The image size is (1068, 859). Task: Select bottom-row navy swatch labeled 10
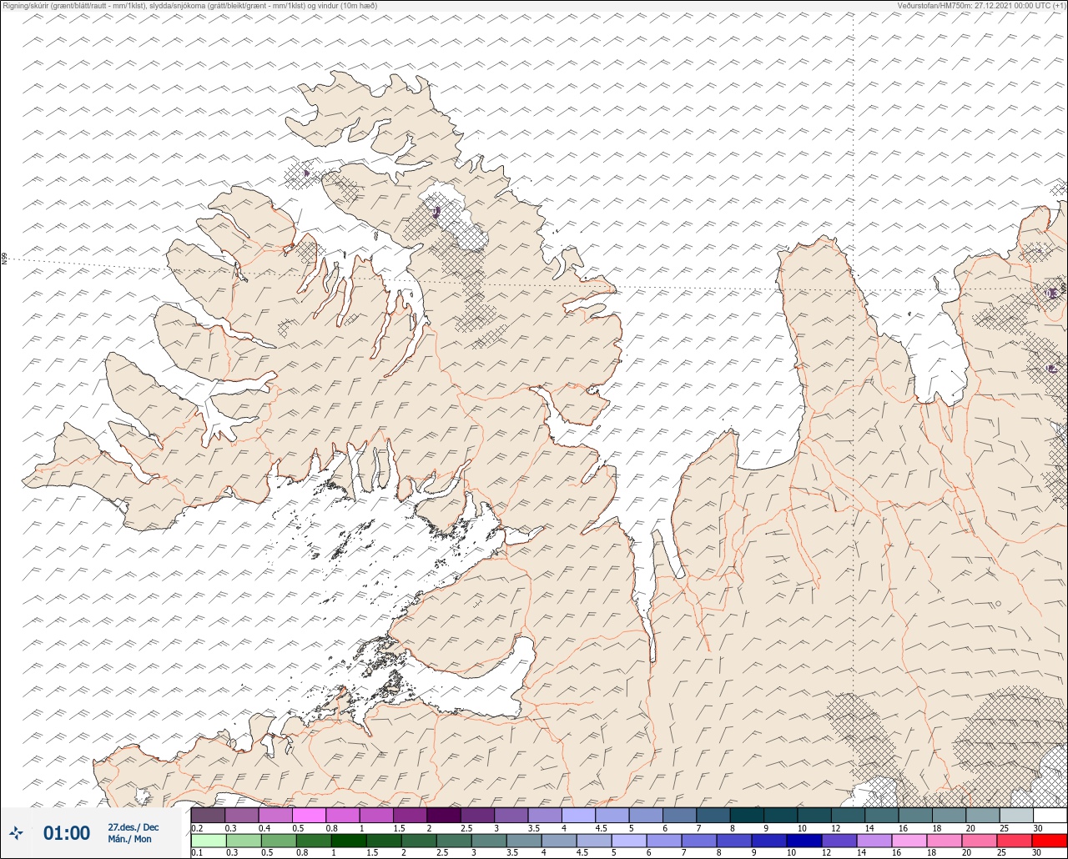[804, 840]
